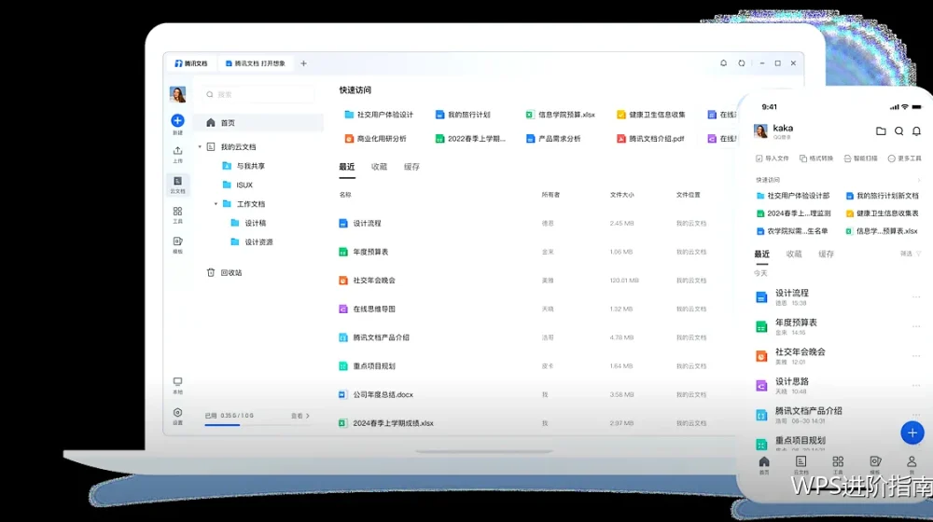Image resolution: width=933 pixels, height=522 pixels.
Task: Collapse the 我的云文档 tree node arrow
Action: coord(200,147)
